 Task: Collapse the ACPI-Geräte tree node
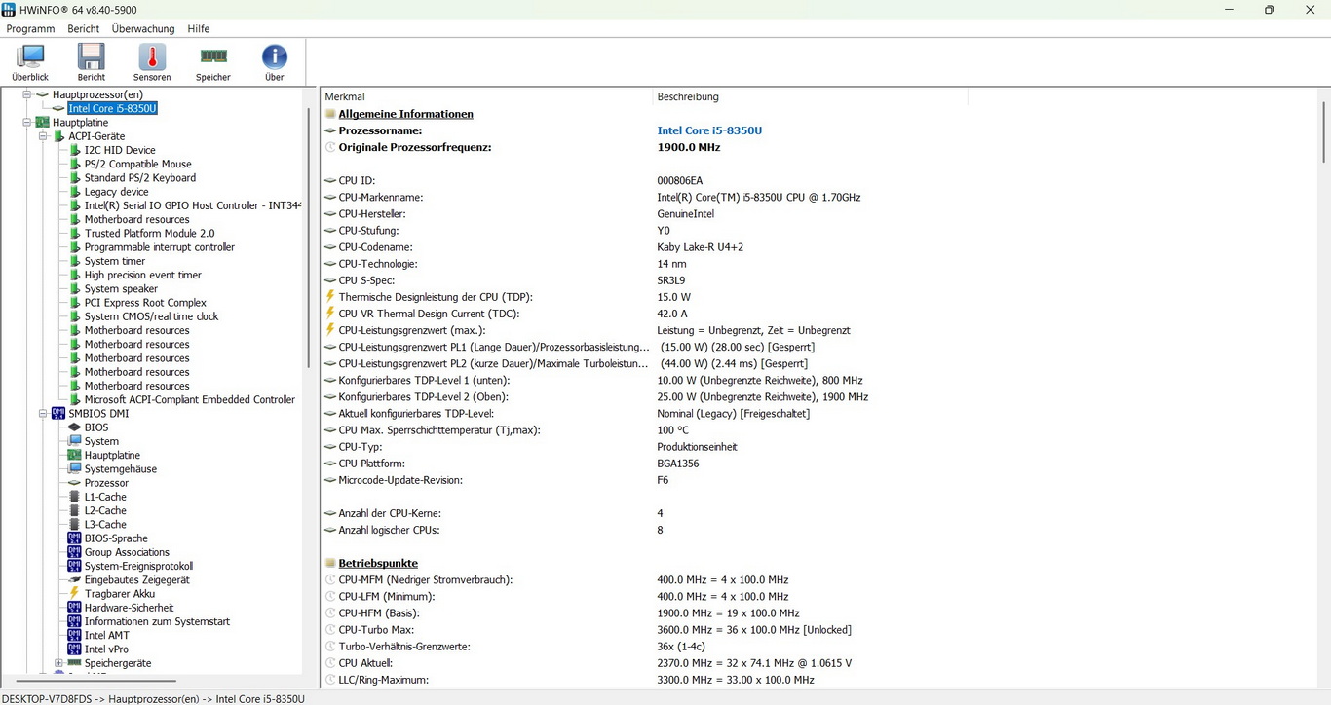pos(43,136)
